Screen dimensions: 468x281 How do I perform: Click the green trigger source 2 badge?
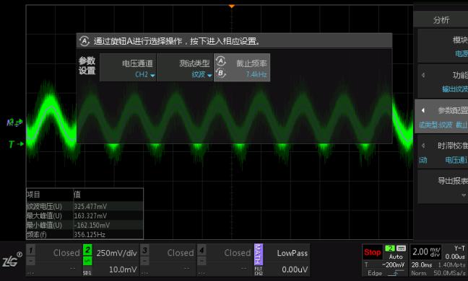point(390,249)
